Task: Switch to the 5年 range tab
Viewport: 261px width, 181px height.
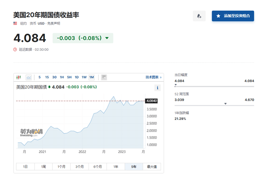Action: pyautogui.click(x=134, y=167)
